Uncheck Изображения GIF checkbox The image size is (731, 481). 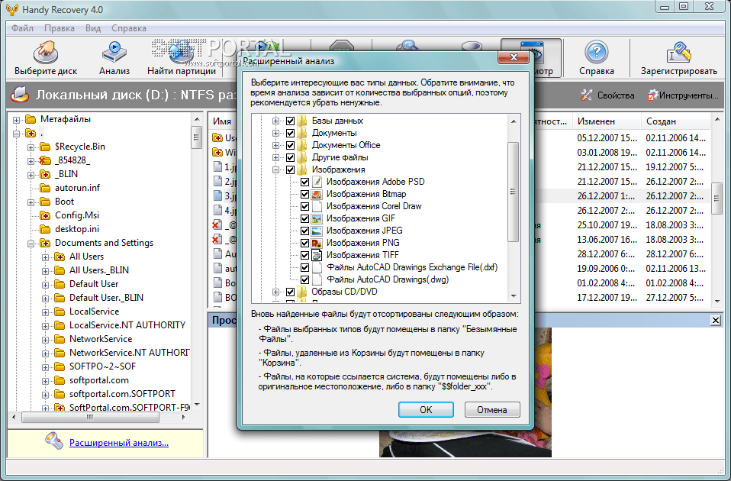[304, 218]
